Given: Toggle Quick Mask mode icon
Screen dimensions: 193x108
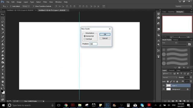Looking at the screenshot, I should pos(3,96).
